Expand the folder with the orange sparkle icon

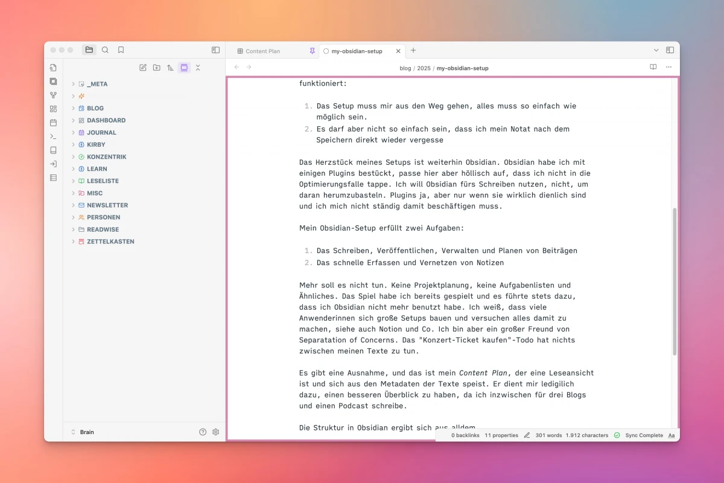click(x=74, y=96)
